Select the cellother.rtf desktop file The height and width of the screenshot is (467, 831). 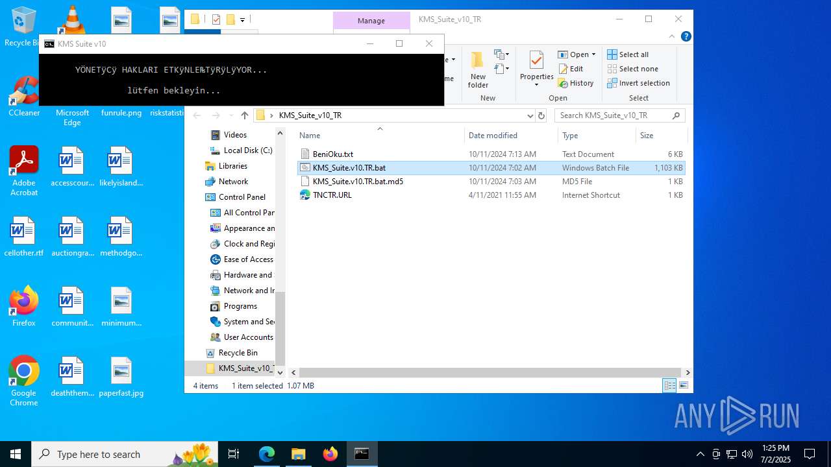click(x=24, y=237)
